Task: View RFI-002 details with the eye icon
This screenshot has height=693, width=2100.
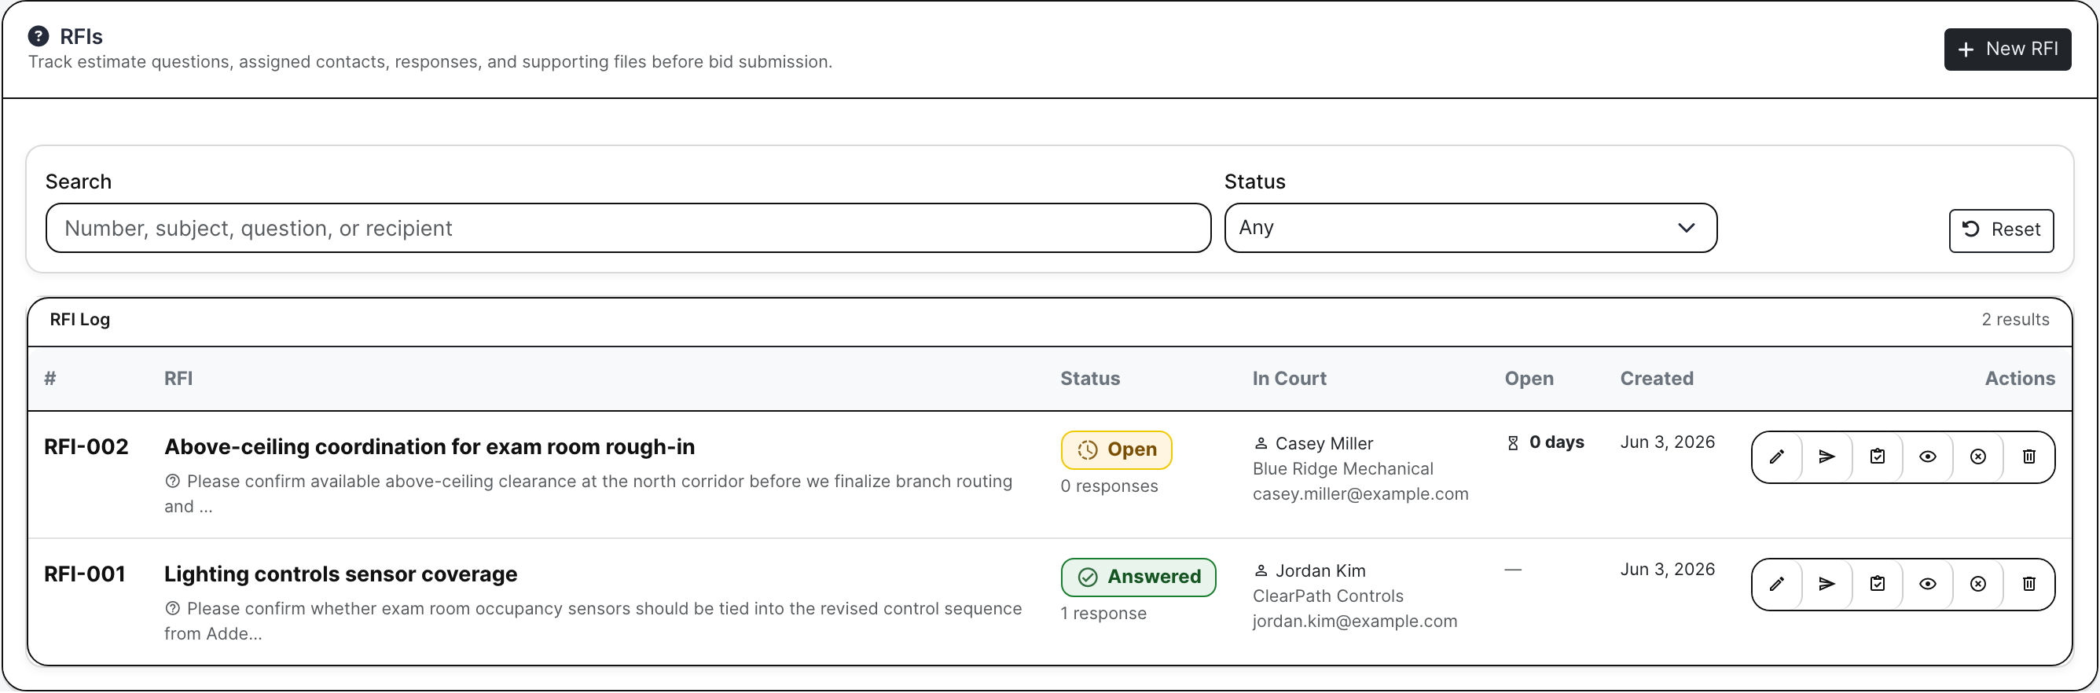Action: click(x=1928, y=457)
